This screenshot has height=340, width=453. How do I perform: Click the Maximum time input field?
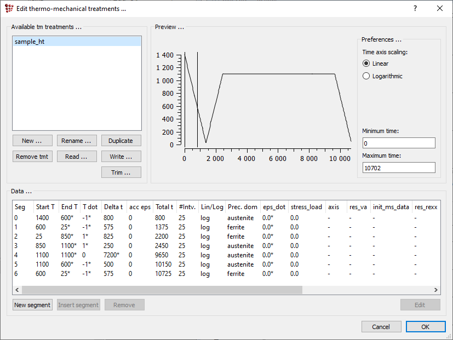click(398, 168)
